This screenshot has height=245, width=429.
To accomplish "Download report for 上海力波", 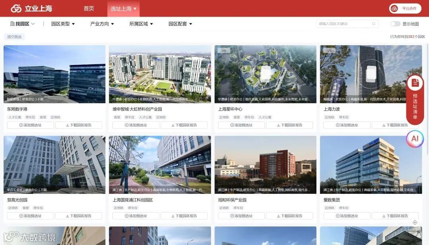I will 395,125.
